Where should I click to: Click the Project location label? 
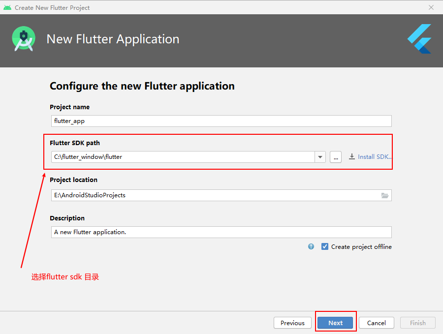point(73,180)
